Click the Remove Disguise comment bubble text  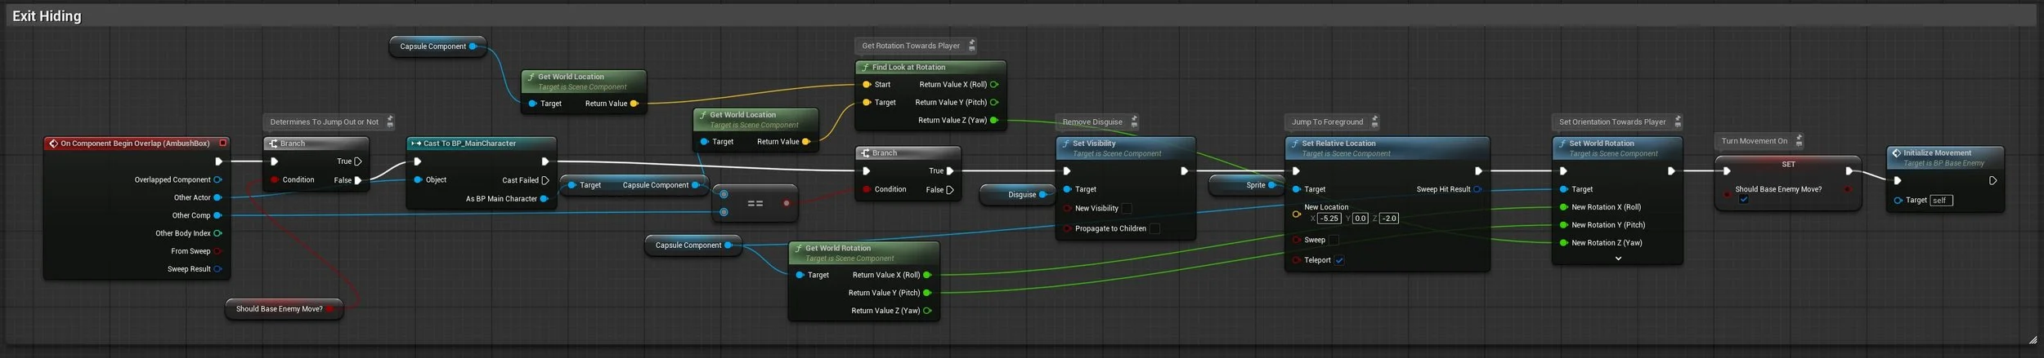pyautogui.click(x=1092, y=122)
